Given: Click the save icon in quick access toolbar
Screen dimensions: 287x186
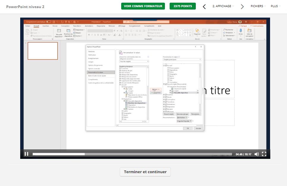Looking at the screenshot, I should 54,22.
